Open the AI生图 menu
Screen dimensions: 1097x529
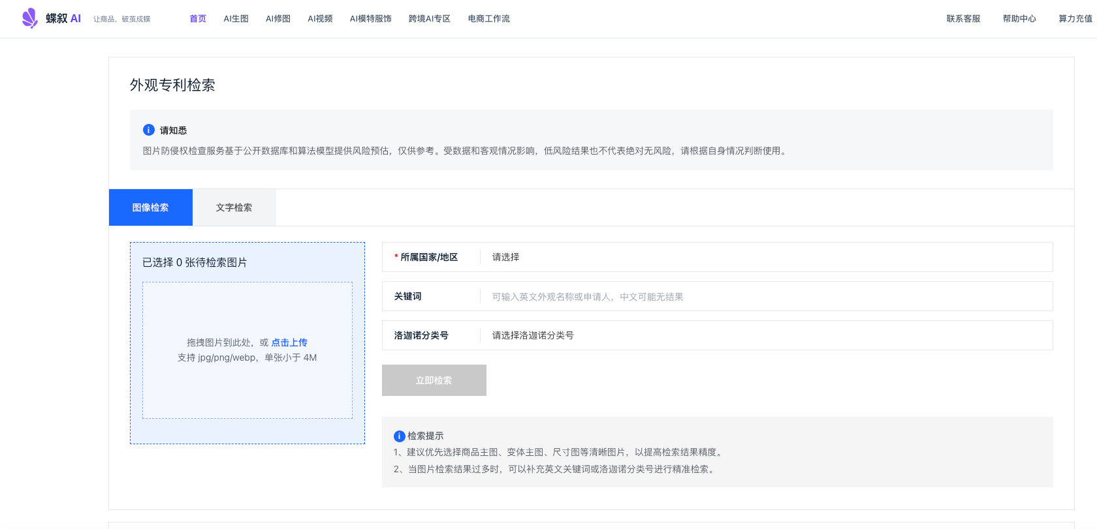click(236, 18)
